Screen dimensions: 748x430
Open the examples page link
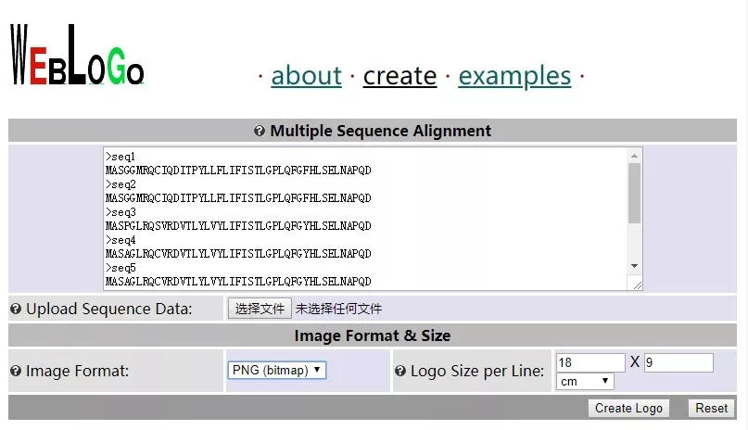pyautogui.click(x=514, y=76)
